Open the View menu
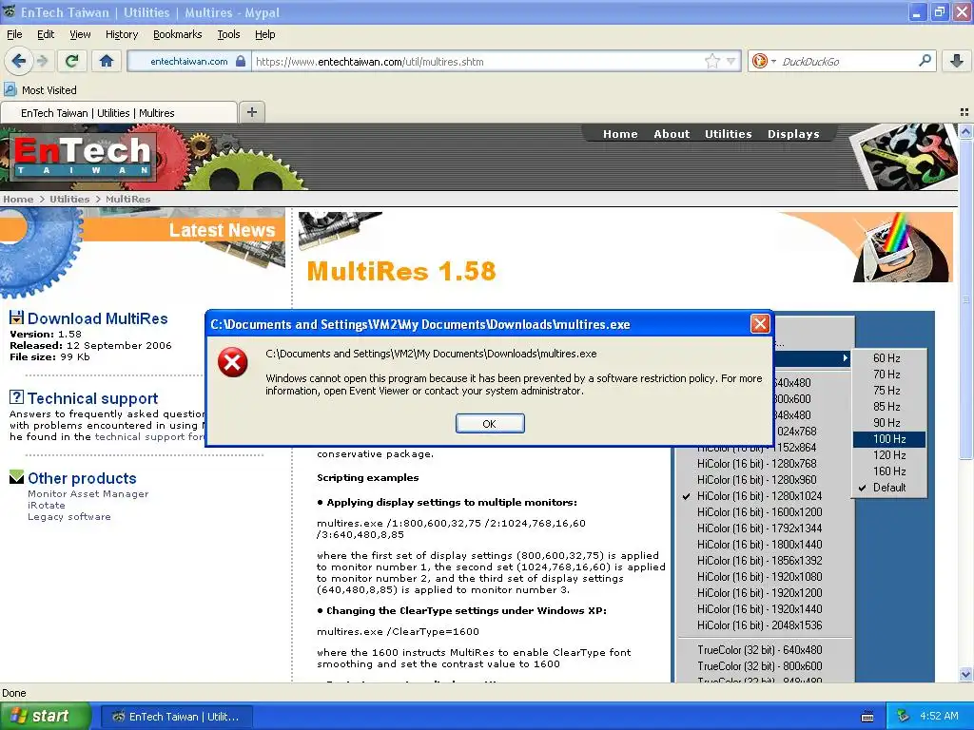974x730 pixels. 80,35
